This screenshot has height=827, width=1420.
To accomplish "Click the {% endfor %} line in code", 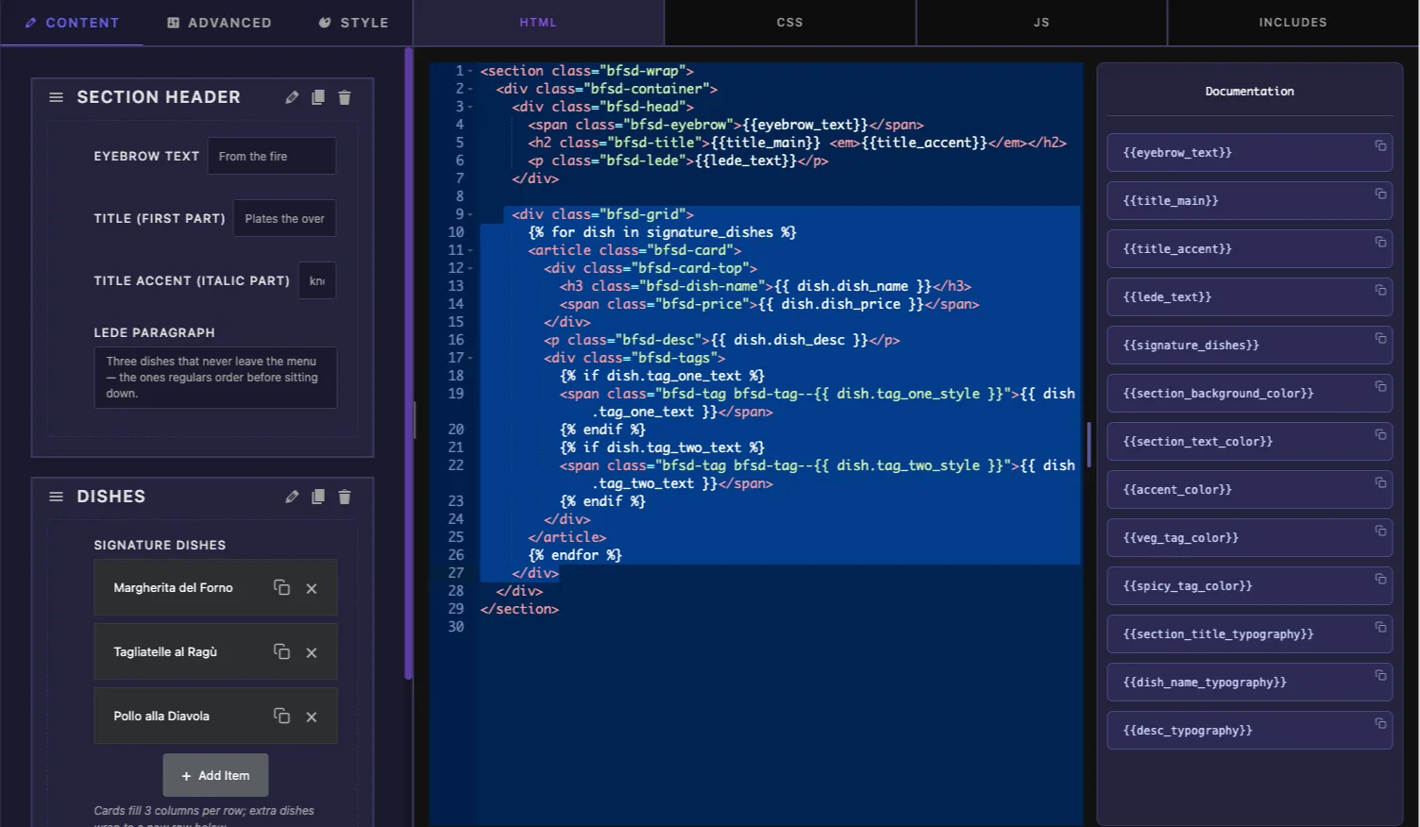I will coord(575,555).
